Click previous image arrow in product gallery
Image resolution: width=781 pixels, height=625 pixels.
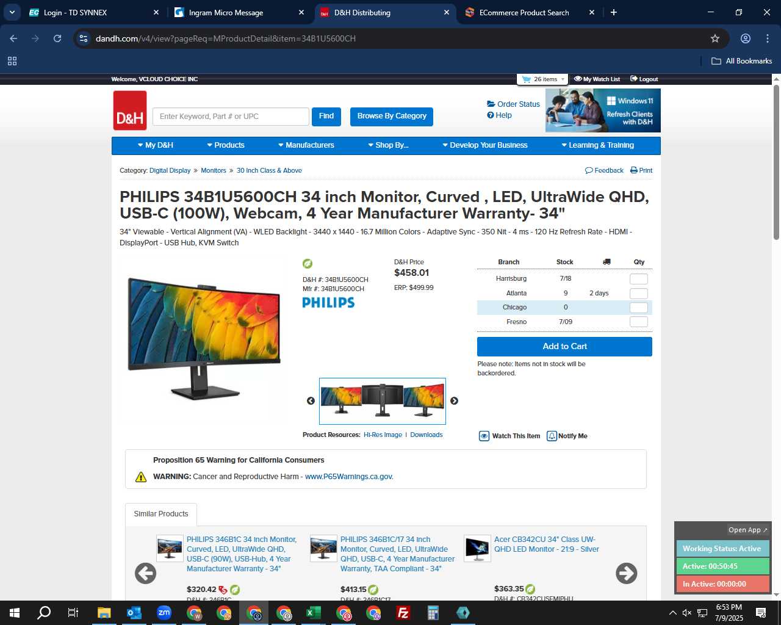click(311, 401)
